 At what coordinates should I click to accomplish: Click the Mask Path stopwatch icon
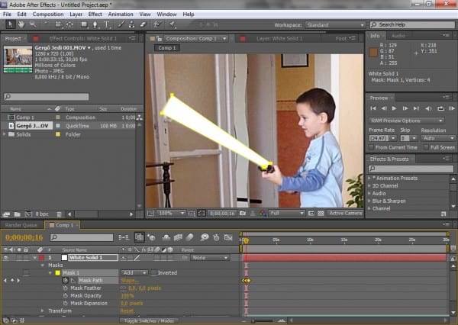point(65,281)
